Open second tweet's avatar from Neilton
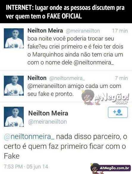Image resolution: width=132 pixels, height=174 pixels. pyautogui.click(x=14, y=86)
